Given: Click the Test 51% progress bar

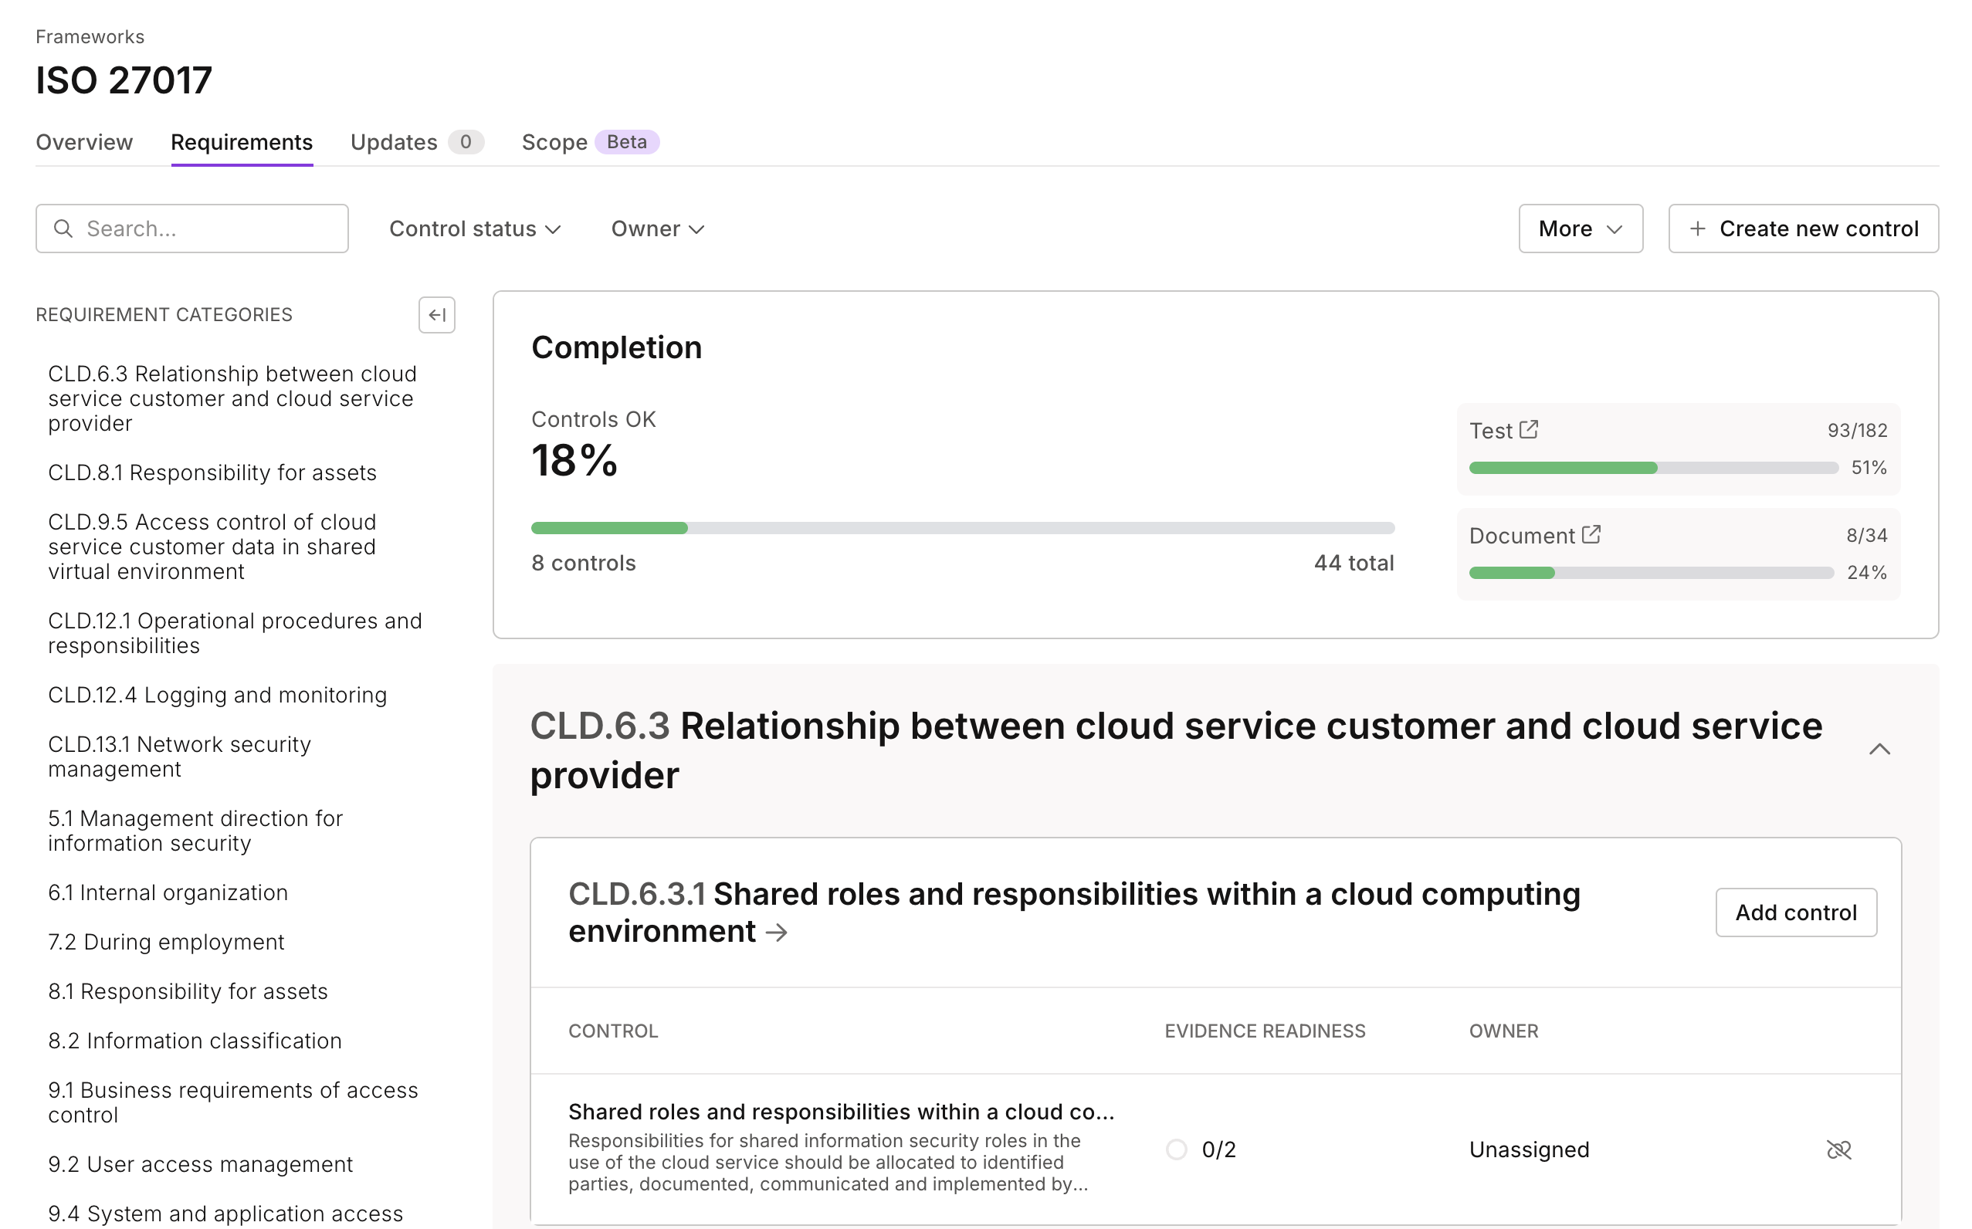Looking at the screenshot, I should point(1653,467).
